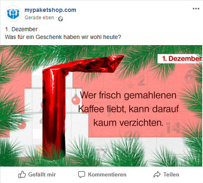
Task: Click the 'Teilen' label
Action: pos(171,175)
